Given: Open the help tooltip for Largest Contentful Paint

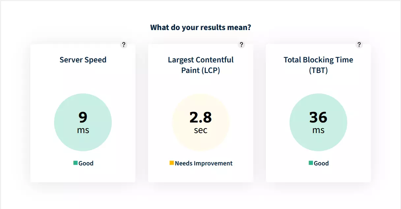Looking at the screenshot, I should click(241, 45).
